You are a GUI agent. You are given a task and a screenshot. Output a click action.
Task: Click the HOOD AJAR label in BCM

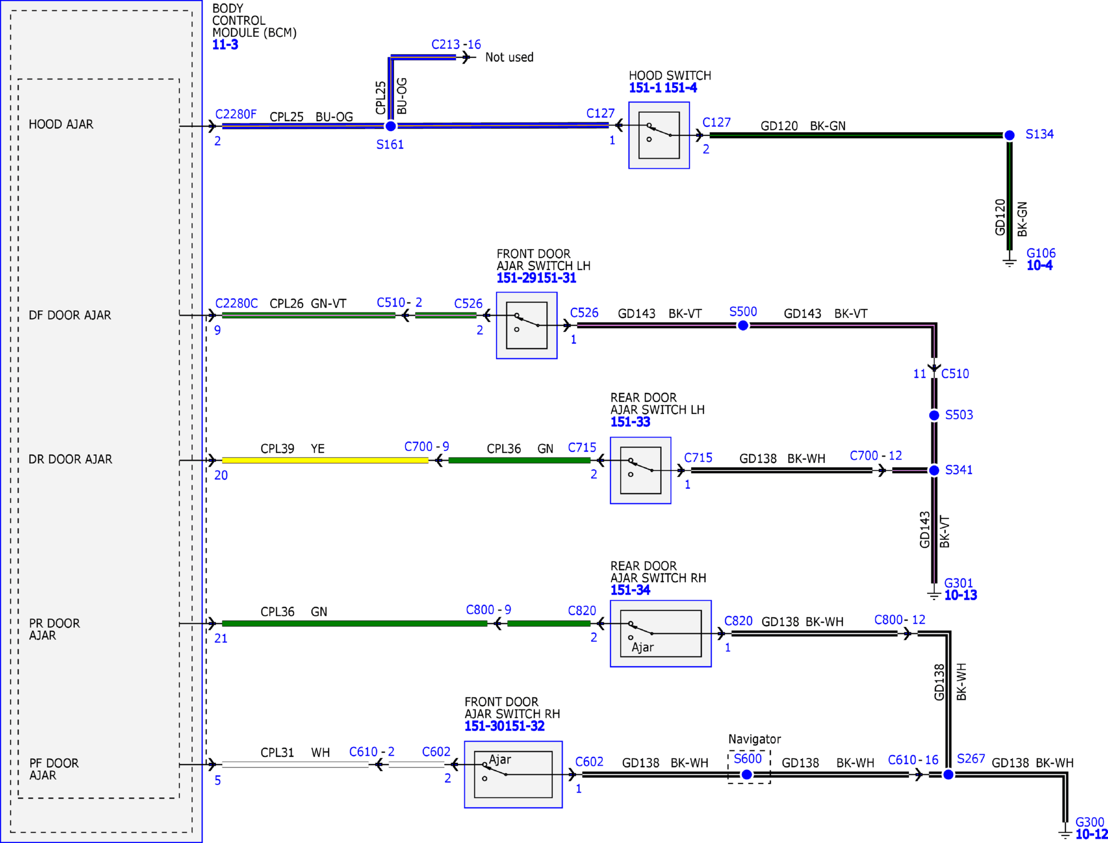point(61,124)
